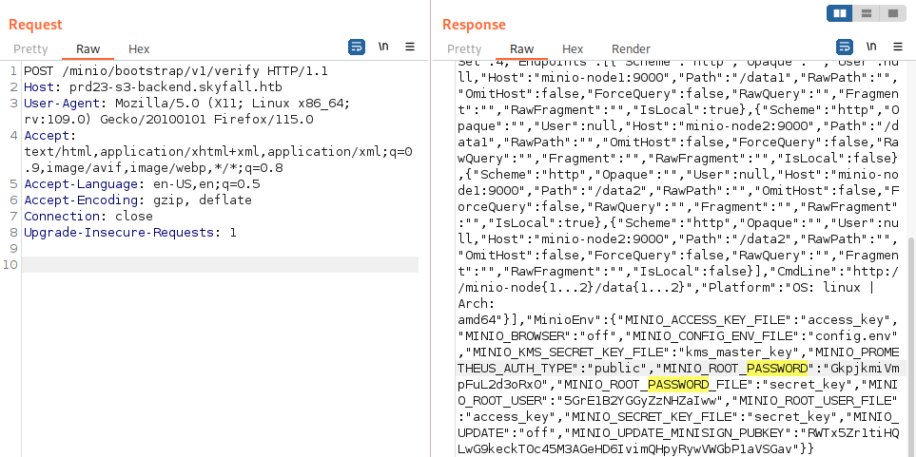Select side-by-side split layout icon
The width and height of the screenshot is (916, 457).
(840, 13)
